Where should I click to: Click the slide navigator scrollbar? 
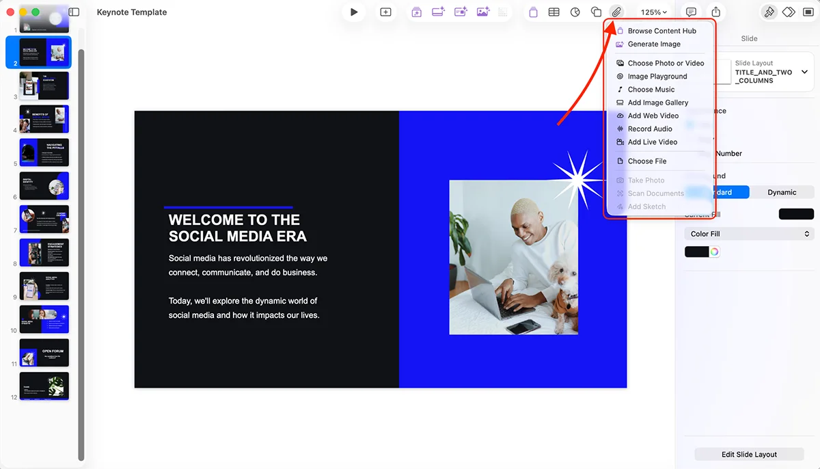pos(81,254)
